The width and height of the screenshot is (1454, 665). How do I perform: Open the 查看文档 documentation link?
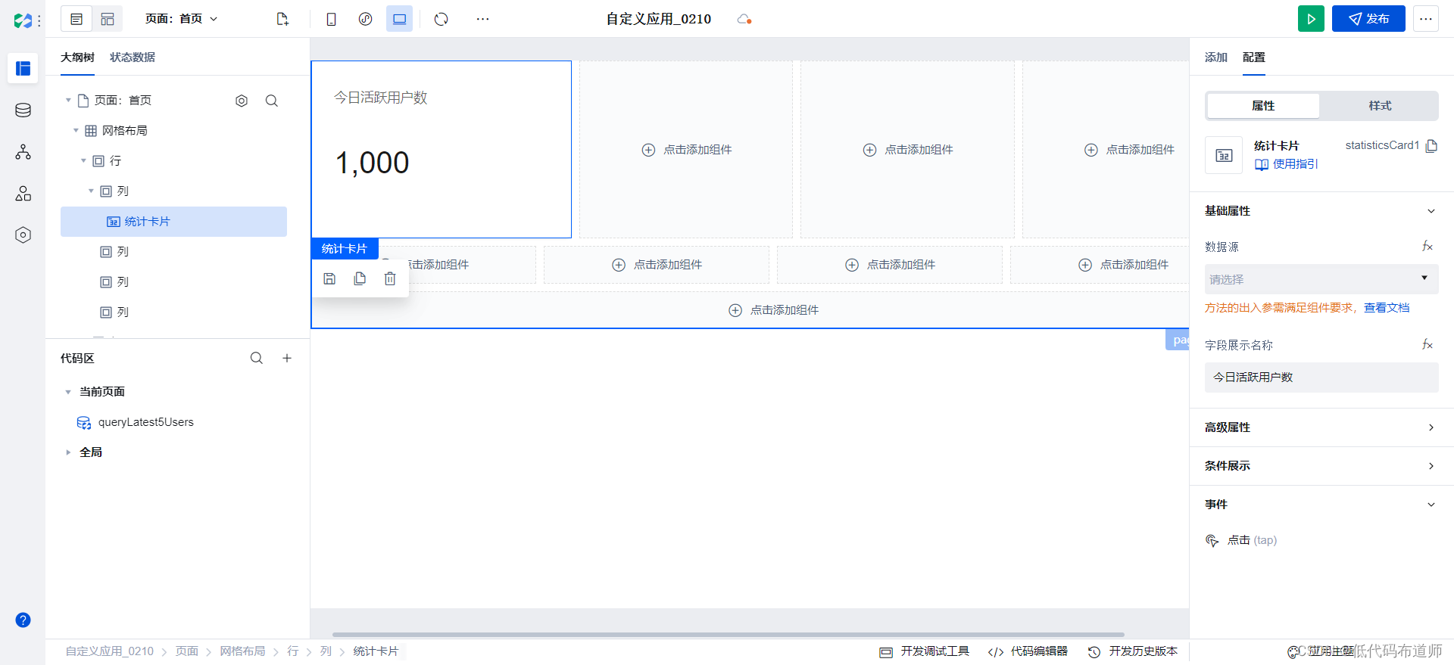[x=1387, y=308]
